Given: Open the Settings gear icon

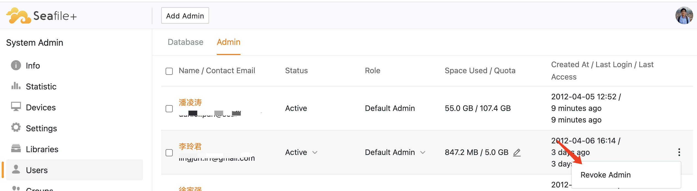Looking at the screenshot, I should pos(16,128).
